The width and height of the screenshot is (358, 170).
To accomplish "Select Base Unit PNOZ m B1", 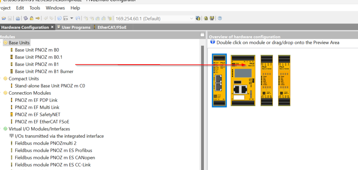I will pos(37,64).
